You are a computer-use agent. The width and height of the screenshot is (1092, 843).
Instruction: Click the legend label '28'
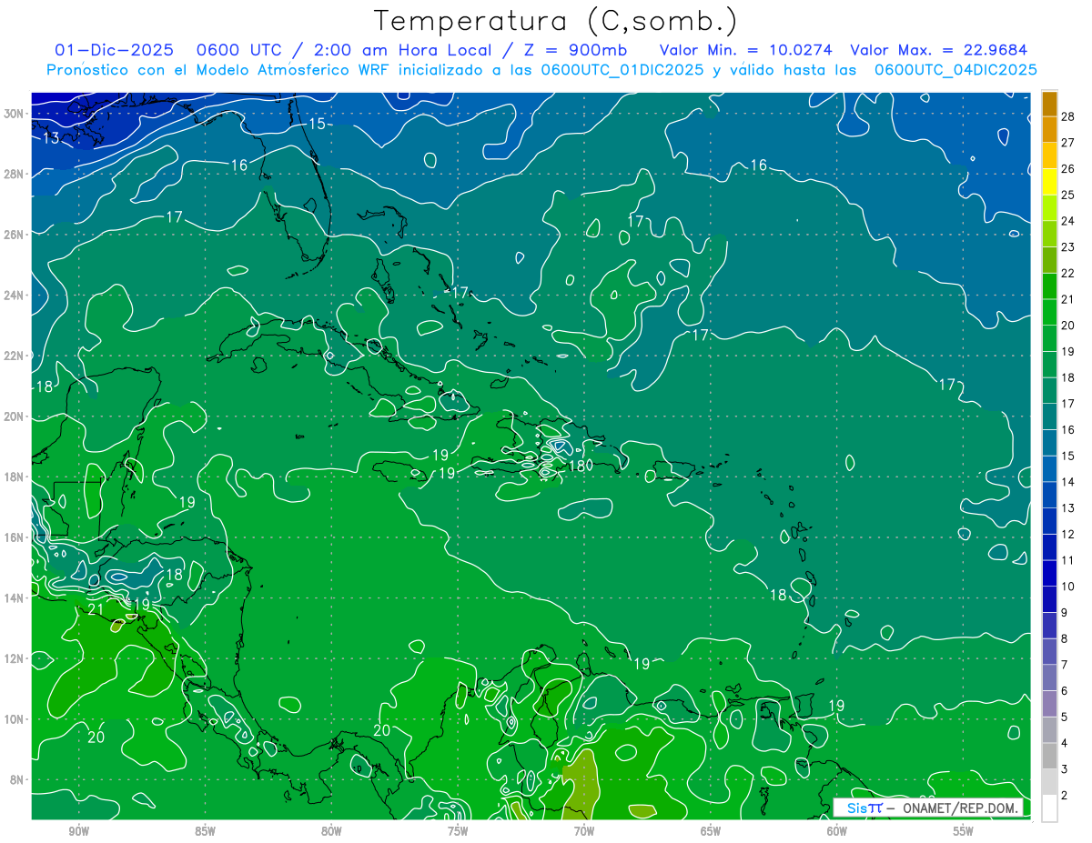1068,115
